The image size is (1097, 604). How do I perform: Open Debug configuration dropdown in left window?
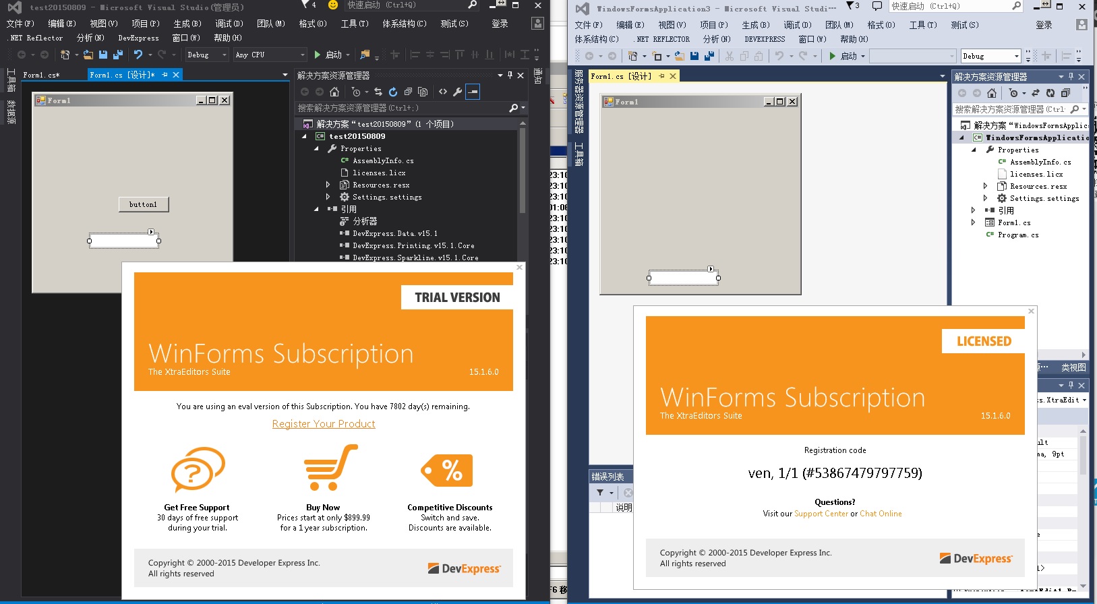[x=207, y=55]
